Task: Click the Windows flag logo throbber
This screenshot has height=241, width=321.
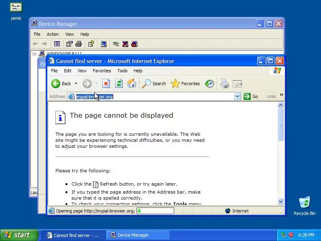Action: [x=277, y=71]
